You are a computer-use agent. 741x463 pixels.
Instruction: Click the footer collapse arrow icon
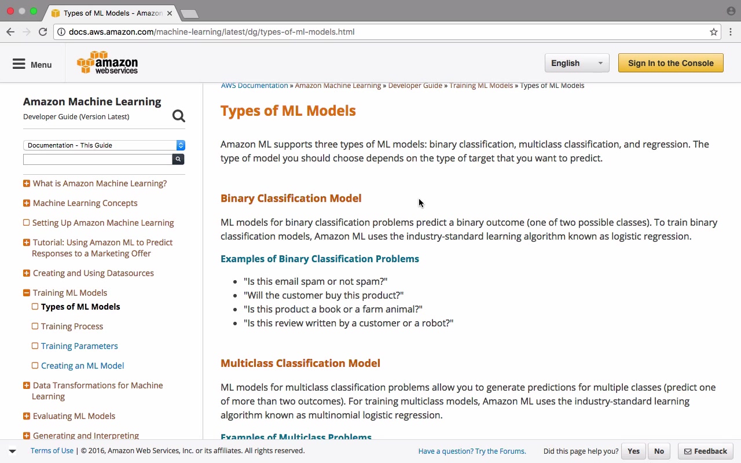tap(12, 451)
